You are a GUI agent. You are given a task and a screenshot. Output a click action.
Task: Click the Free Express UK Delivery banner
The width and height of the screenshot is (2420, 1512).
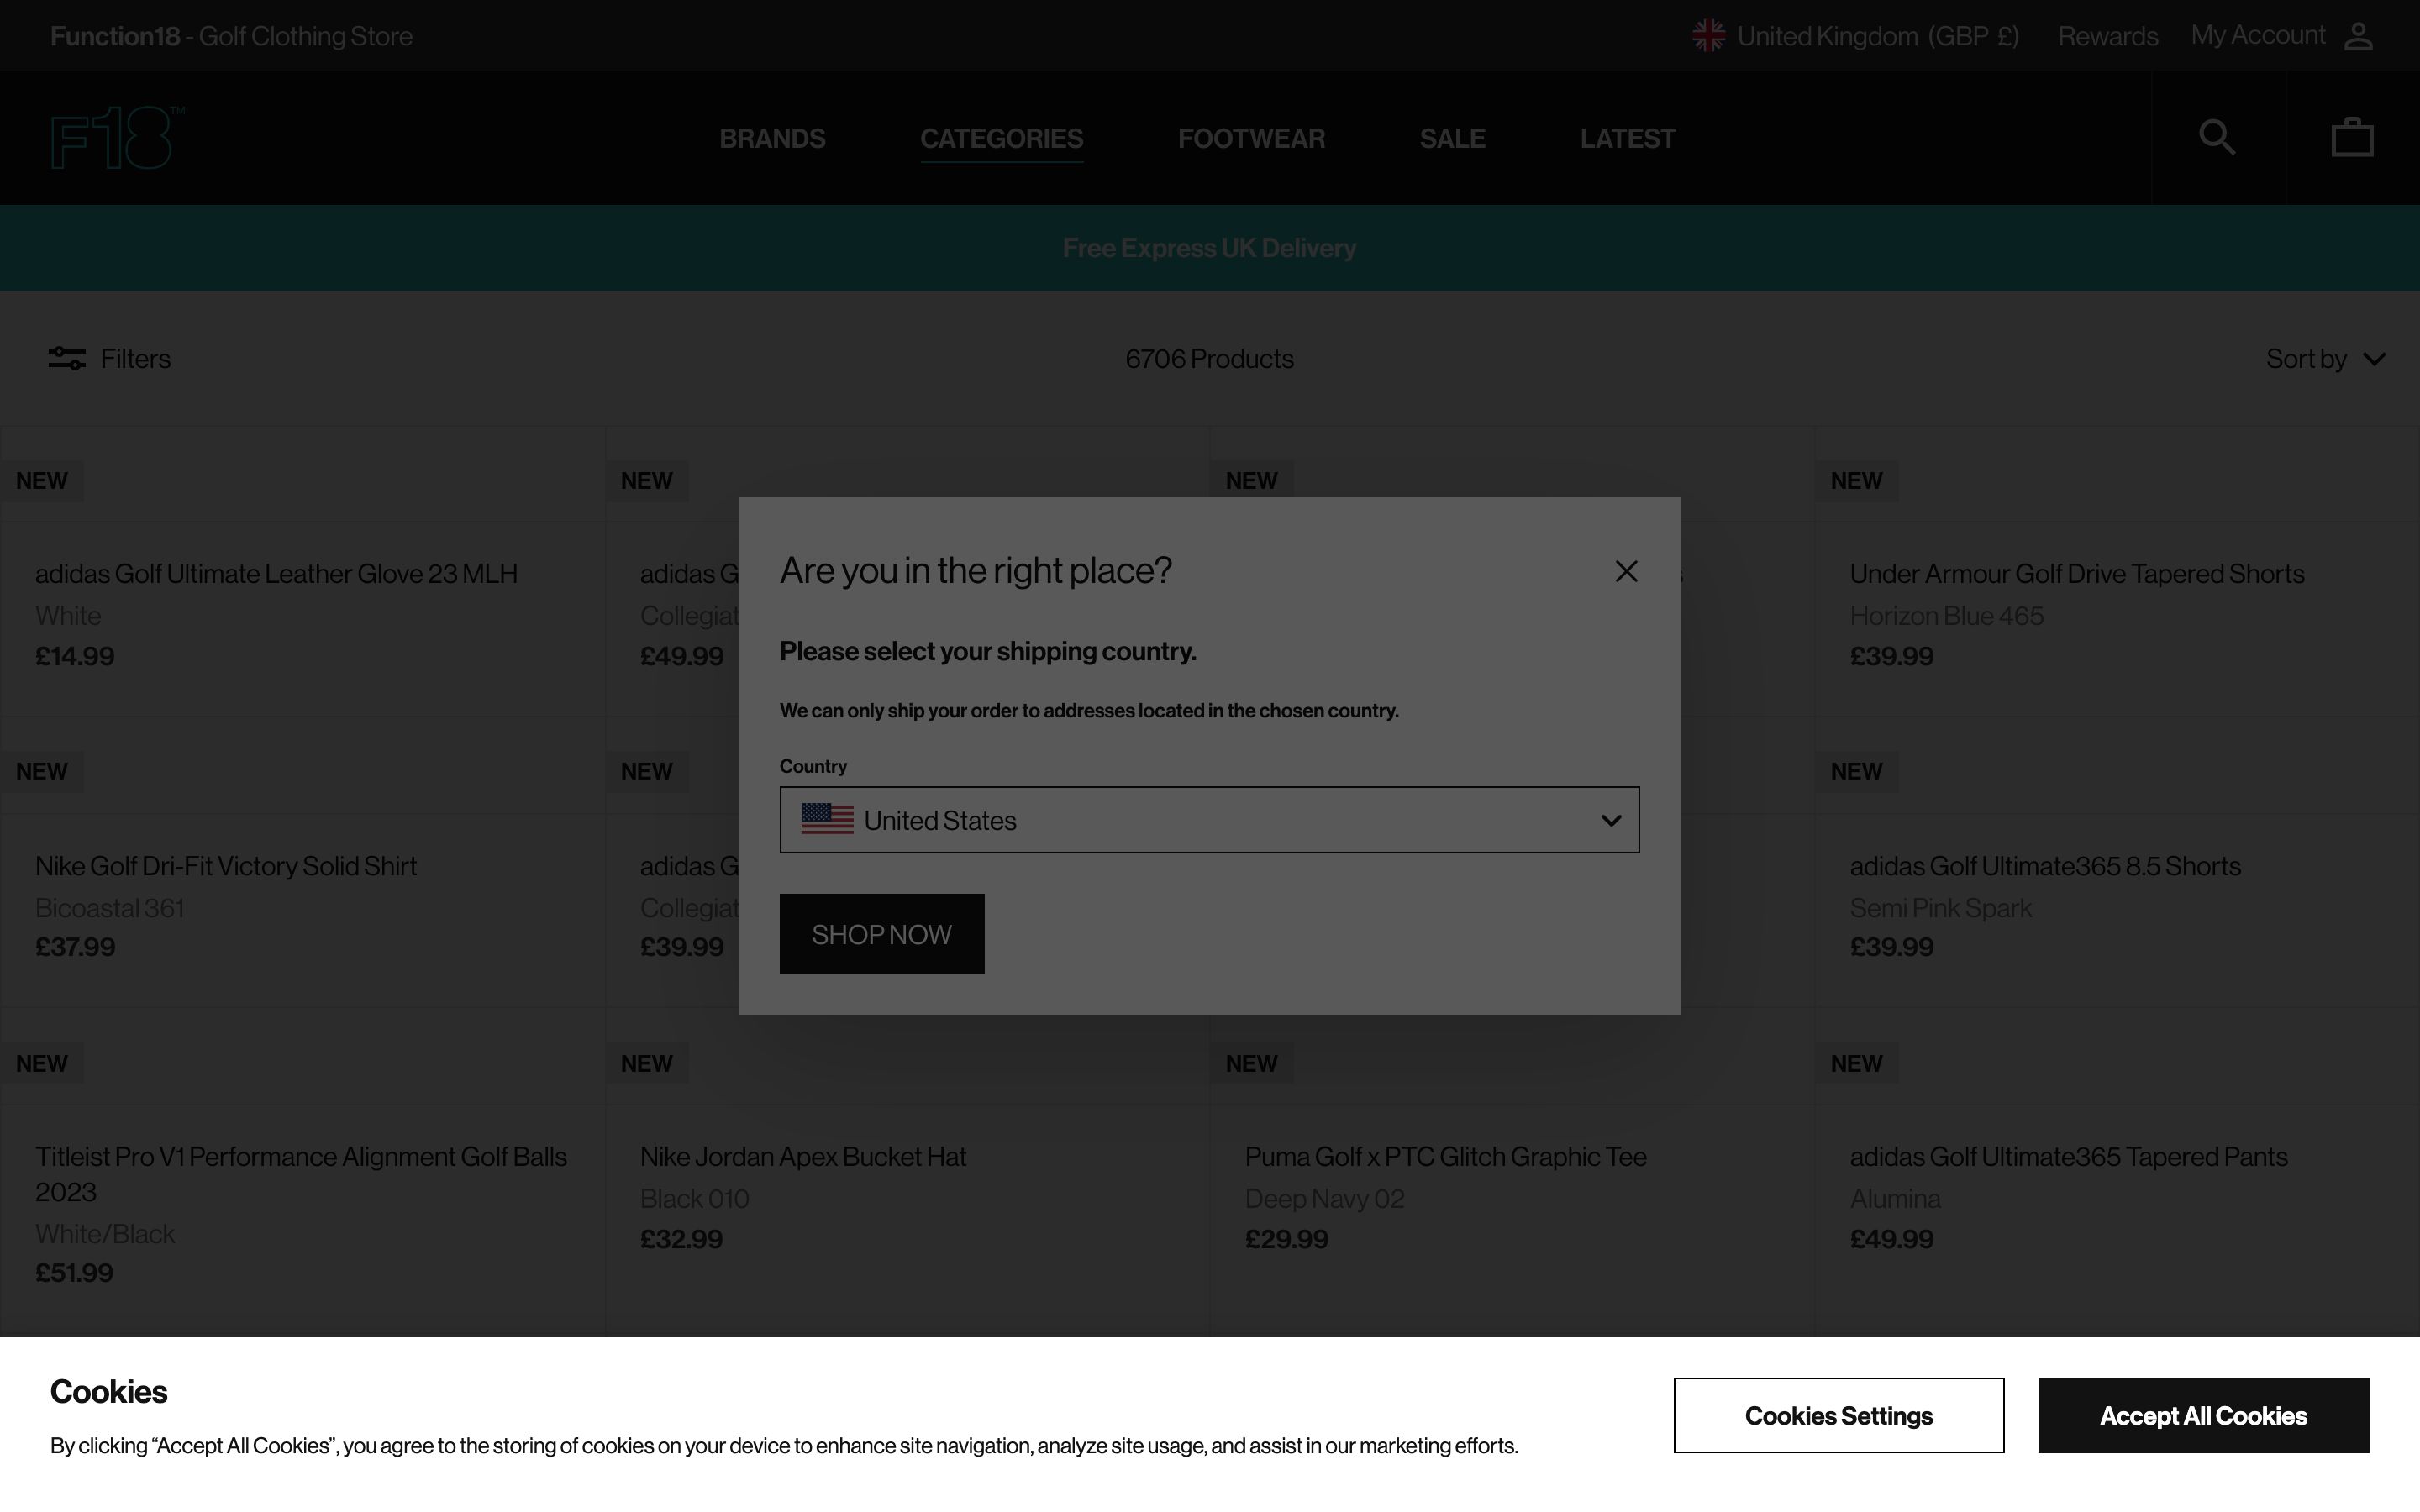point(1209,247)
